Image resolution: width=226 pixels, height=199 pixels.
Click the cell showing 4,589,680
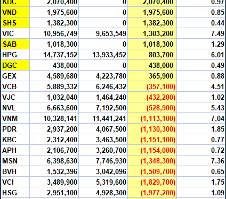pos(54,76)
